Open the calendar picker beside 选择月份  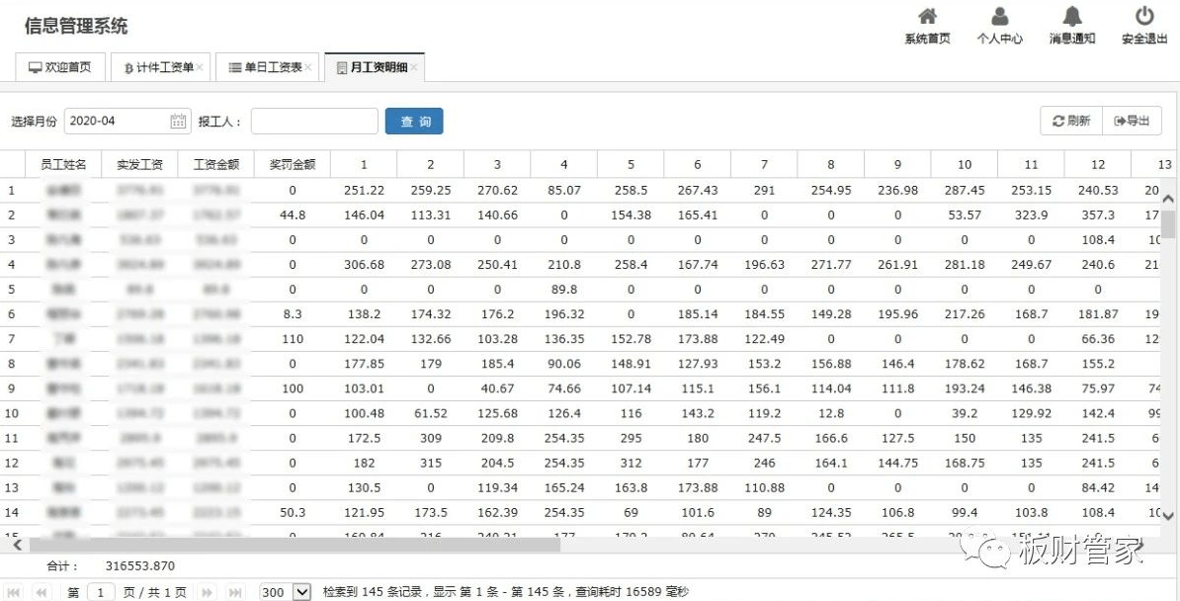(179, 120)
